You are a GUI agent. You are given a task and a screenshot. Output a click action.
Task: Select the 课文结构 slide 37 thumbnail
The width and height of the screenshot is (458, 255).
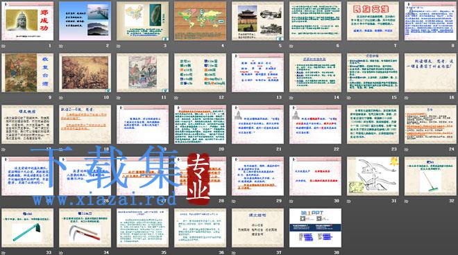[x=257, y=228]
